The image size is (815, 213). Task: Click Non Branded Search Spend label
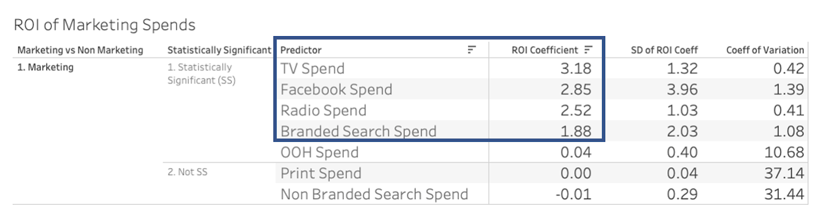tap(374, 194)
